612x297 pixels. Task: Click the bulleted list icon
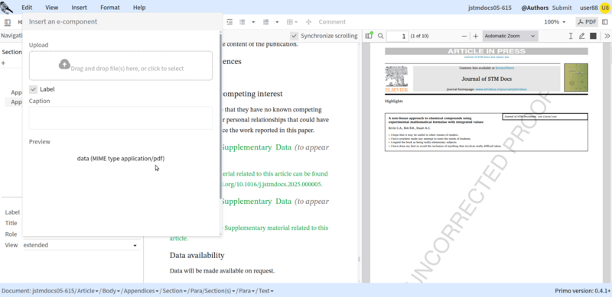242,22
